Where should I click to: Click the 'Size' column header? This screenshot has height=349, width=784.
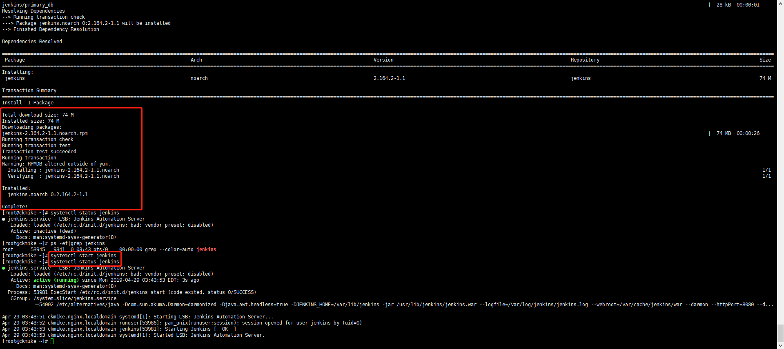coord(765,60)
